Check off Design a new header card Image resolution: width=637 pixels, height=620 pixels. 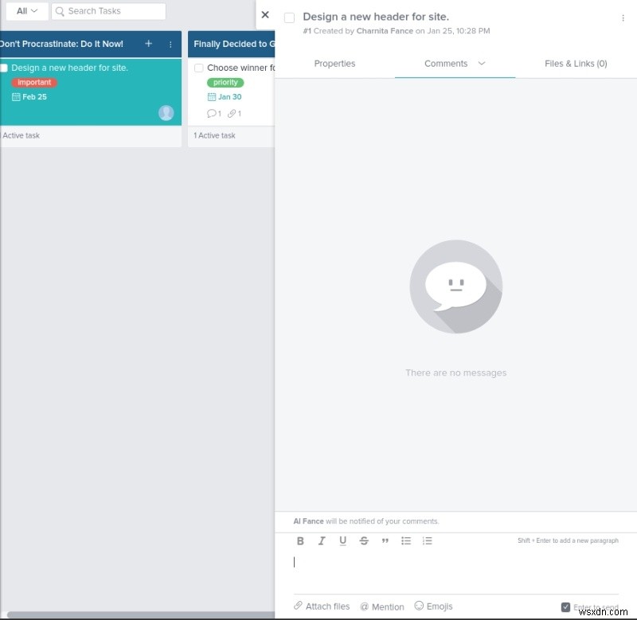click(4, 68)
